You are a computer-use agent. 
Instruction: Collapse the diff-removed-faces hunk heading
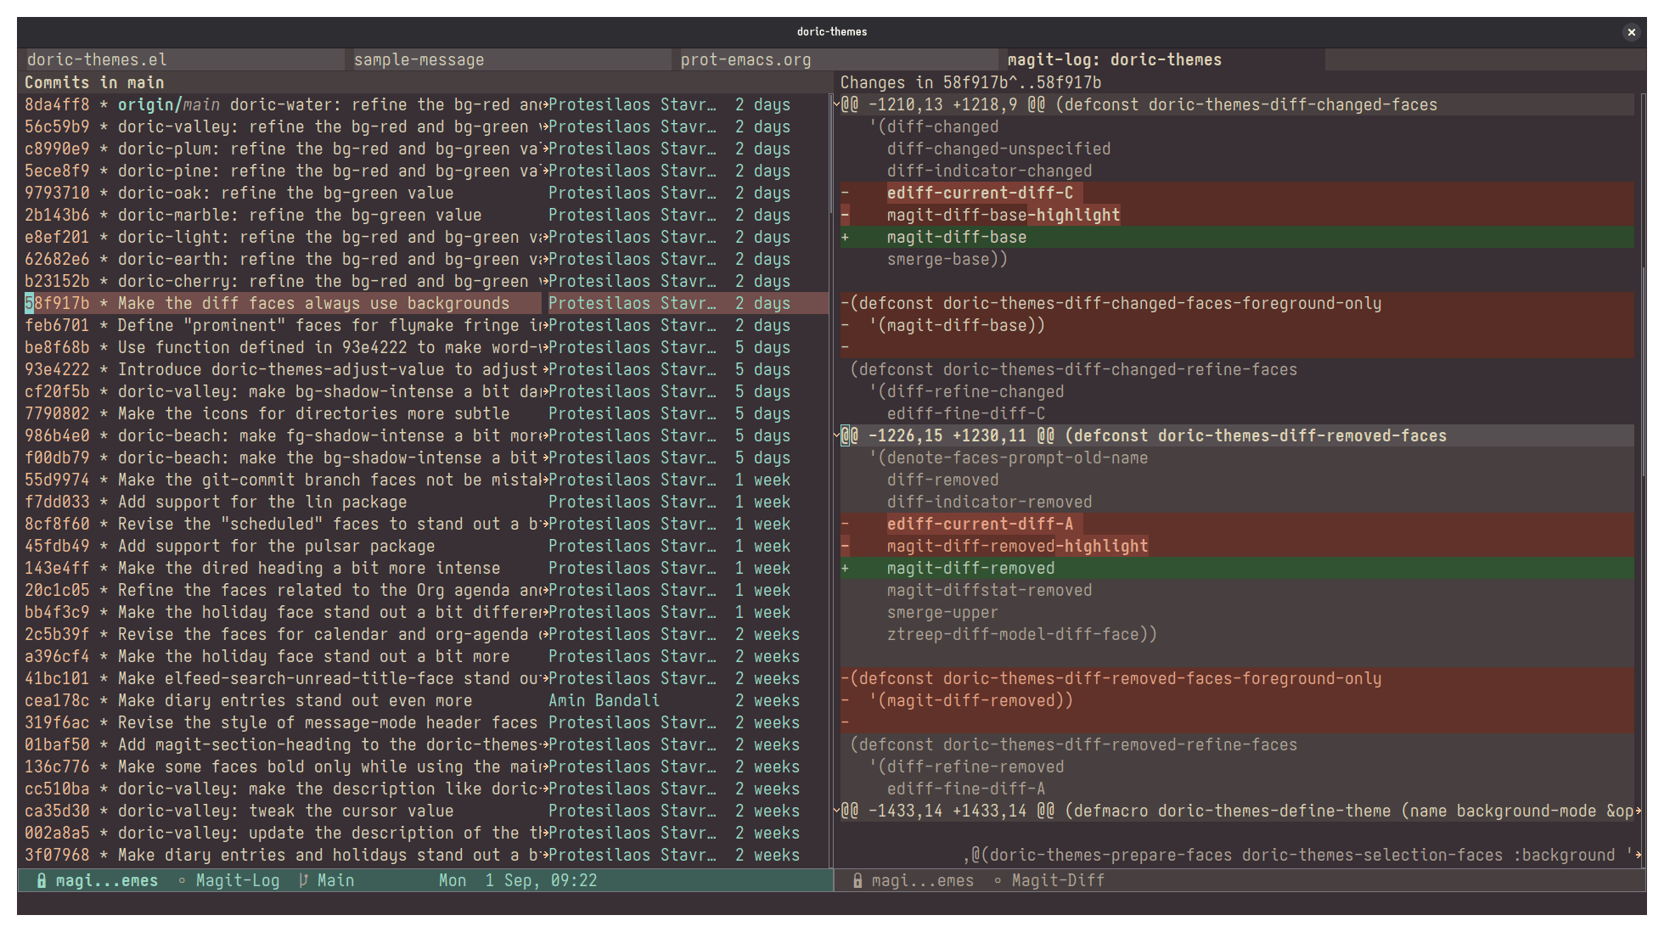point(836,435)
